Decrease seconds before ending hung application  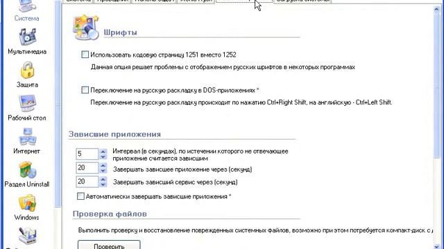(103, 171)
